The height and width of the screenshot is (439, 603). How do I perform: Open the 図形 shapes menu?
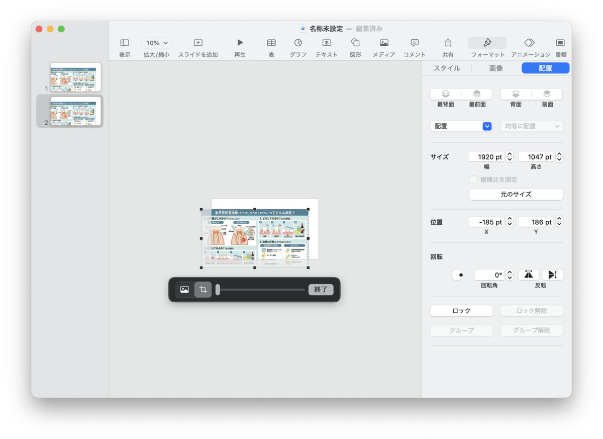tap(355, 43)
